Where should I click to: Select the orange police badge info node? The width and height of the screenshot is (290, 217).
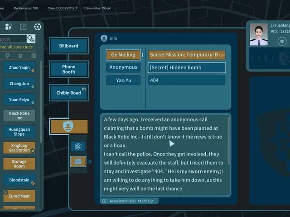(68, 127)
